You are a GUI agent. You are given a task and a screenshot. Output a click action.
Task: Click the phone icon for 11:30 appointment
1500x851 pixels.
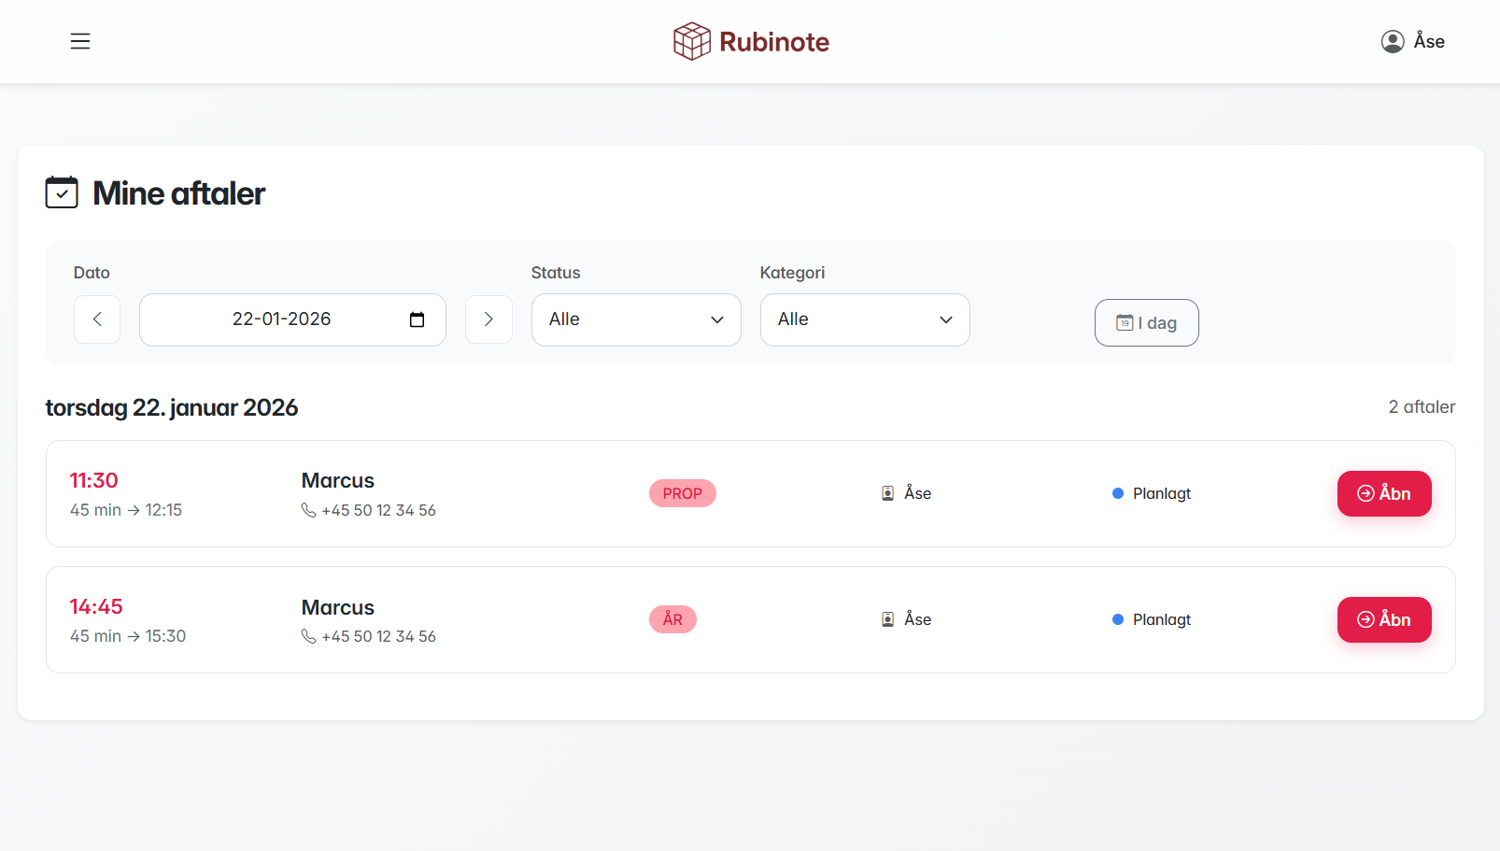[308, 510]
